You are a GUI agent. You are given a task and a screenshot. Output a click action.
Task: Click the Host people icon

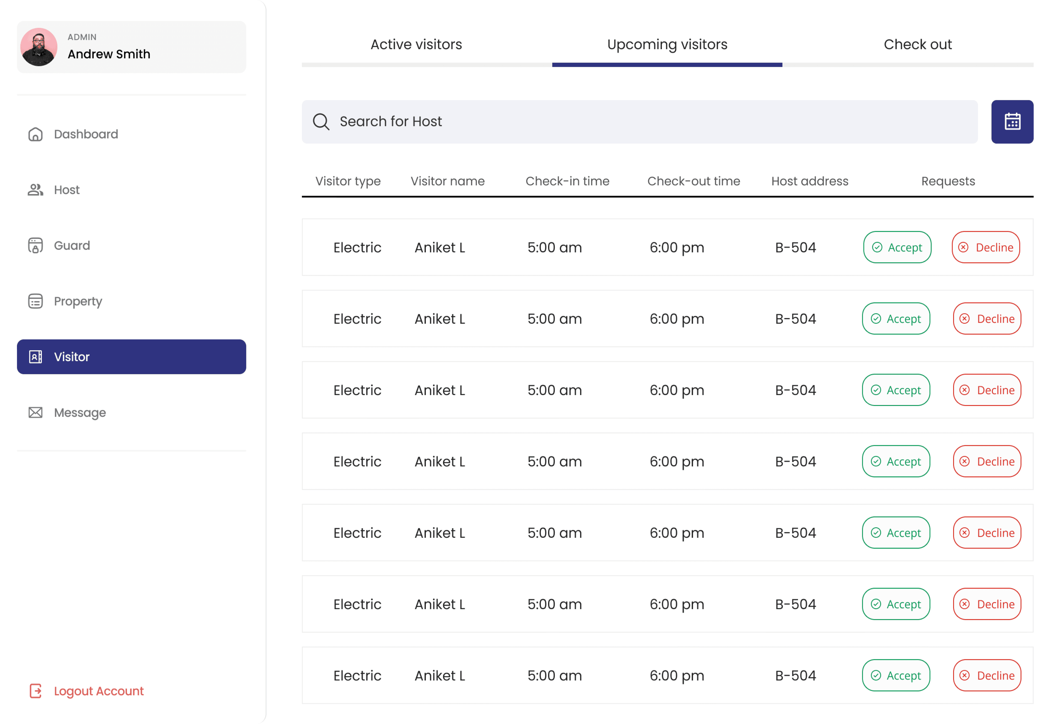[x=35, y=190]
